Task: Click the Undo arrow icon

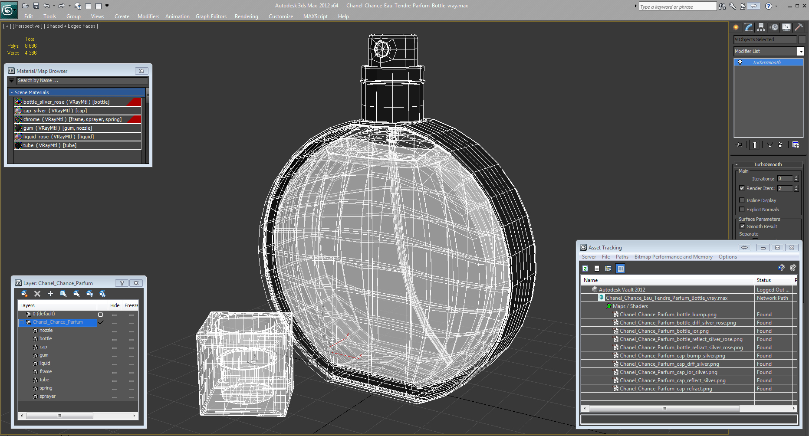Action: pyautogui.click(x=46, y=6)
